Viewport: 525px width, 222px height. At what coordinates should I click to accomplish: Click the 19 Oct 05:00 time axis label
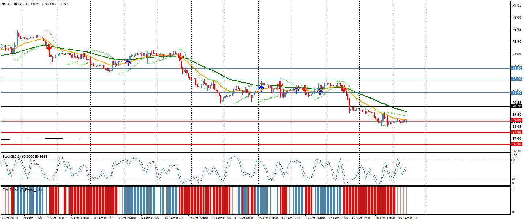[x=408, y=218]
